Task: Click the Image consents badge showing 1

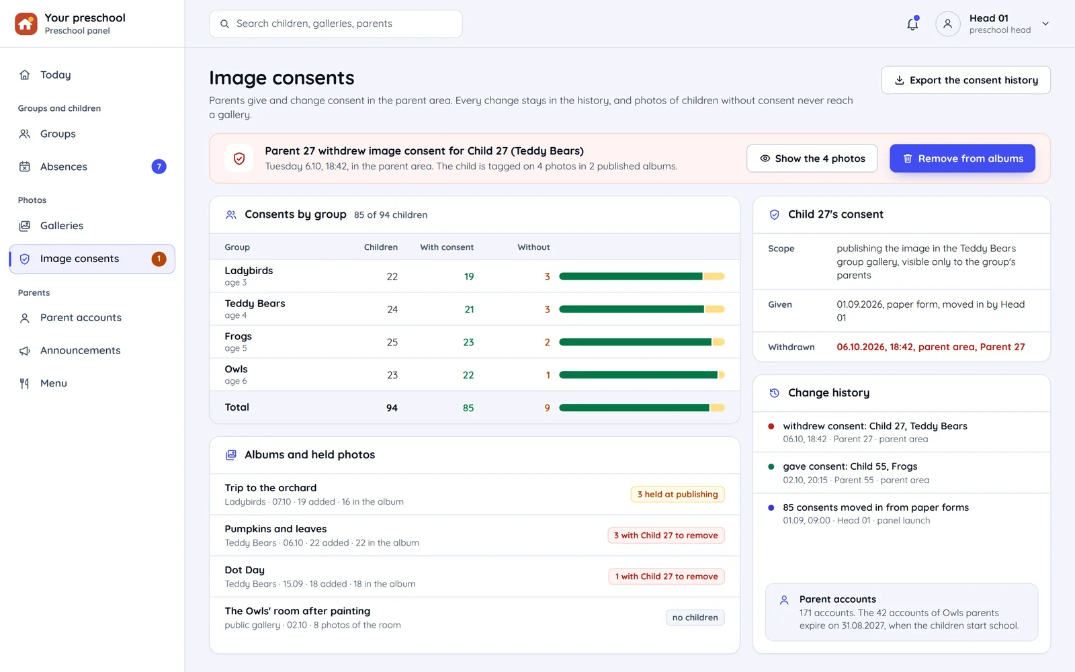Action: pos(159,259)
